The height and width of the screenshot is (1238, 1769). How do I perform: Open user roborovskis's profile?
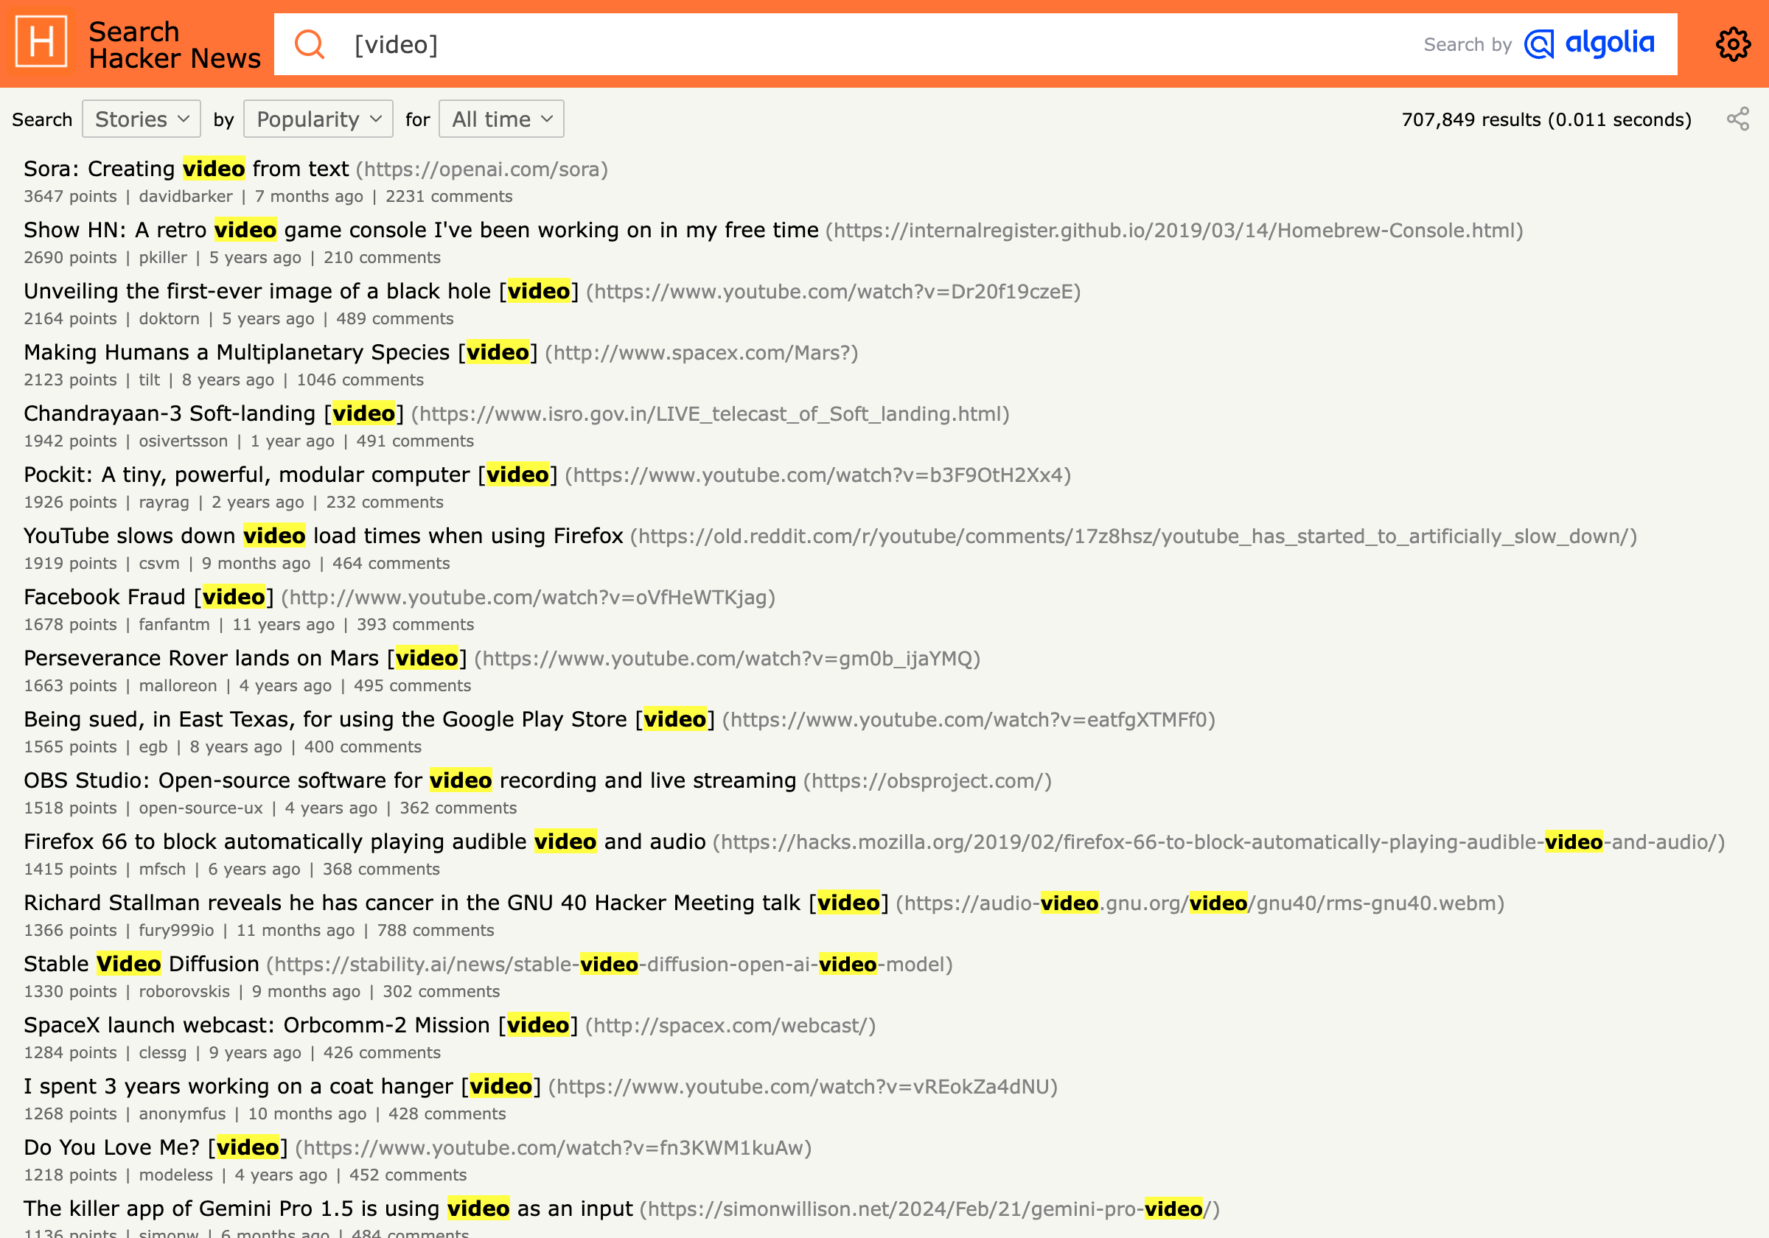coord(184,991)
